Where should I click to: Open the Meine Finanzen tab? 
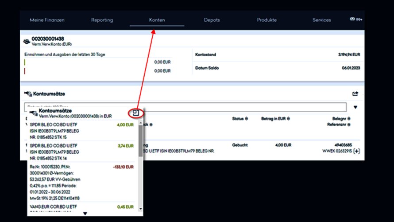click(x=47, y=20)
